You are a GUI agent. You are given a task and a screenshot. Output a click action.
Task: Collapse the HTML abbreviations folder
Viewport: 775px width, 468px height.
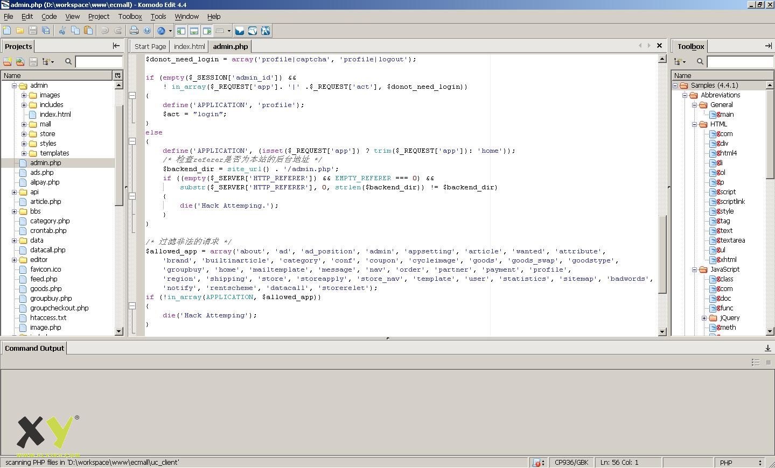(695, 124)
